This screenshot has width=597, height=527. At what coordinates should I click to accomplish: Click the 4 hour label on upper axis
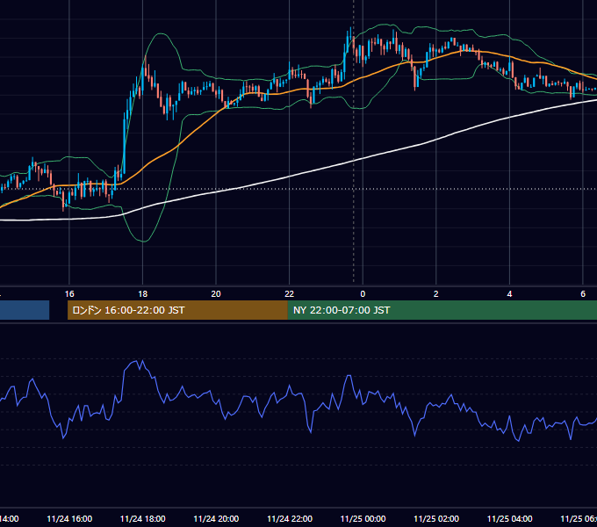(509, 294)
